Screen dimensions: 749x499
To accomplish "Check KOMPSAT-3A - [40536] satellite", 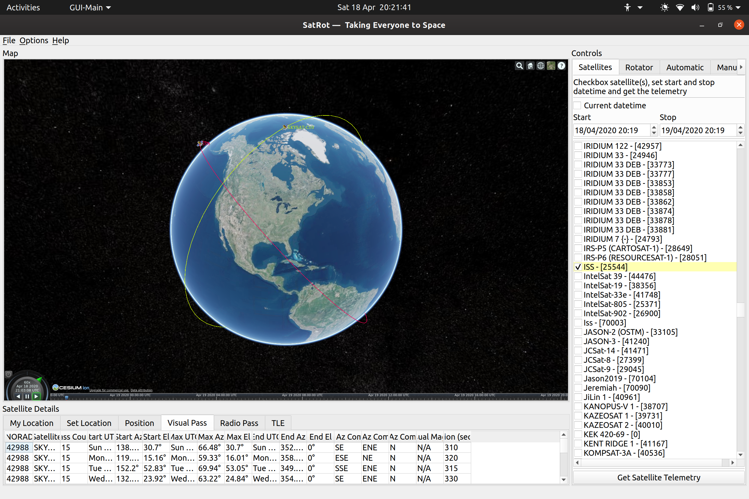I will (x=578, y=452).
